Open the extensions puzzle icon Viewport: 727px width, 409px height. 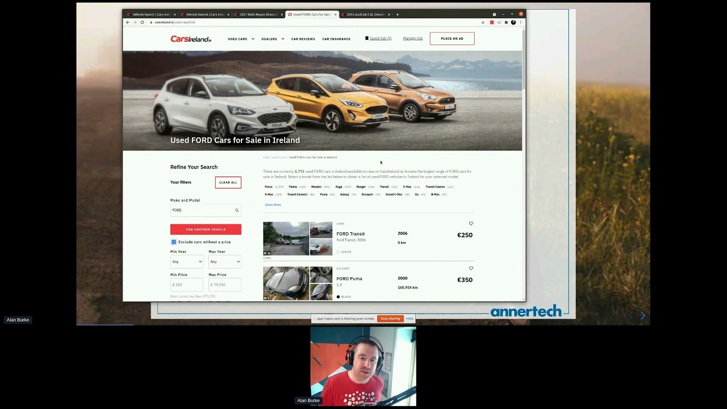click(506, 22)
